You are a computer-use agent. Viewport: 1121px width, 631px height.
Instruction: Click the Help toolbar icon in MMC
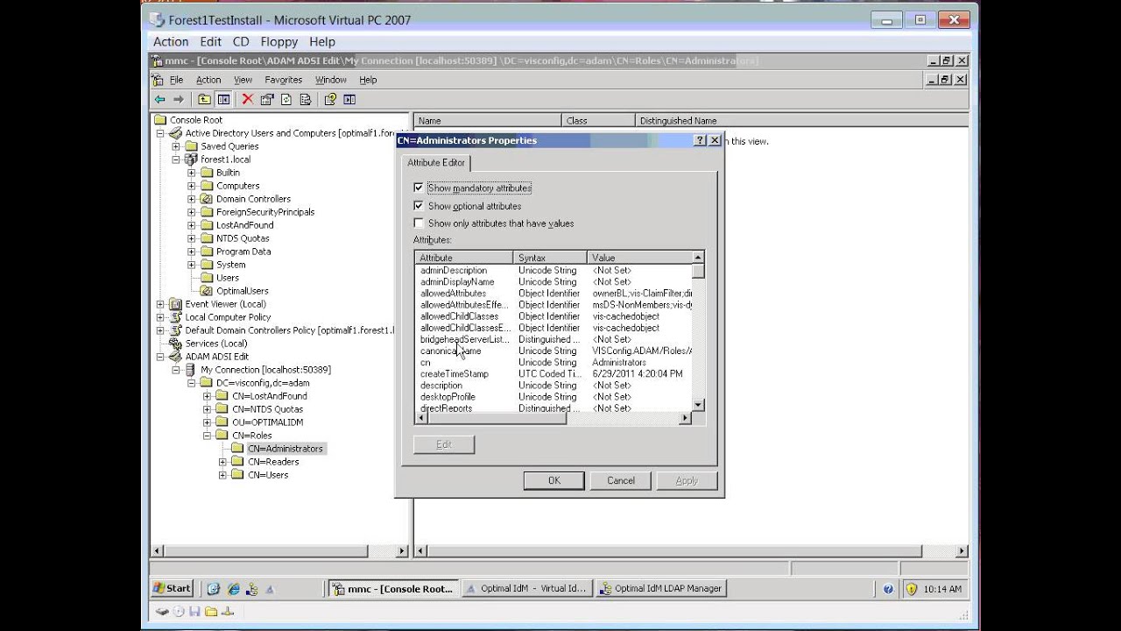tap(330, 100)
